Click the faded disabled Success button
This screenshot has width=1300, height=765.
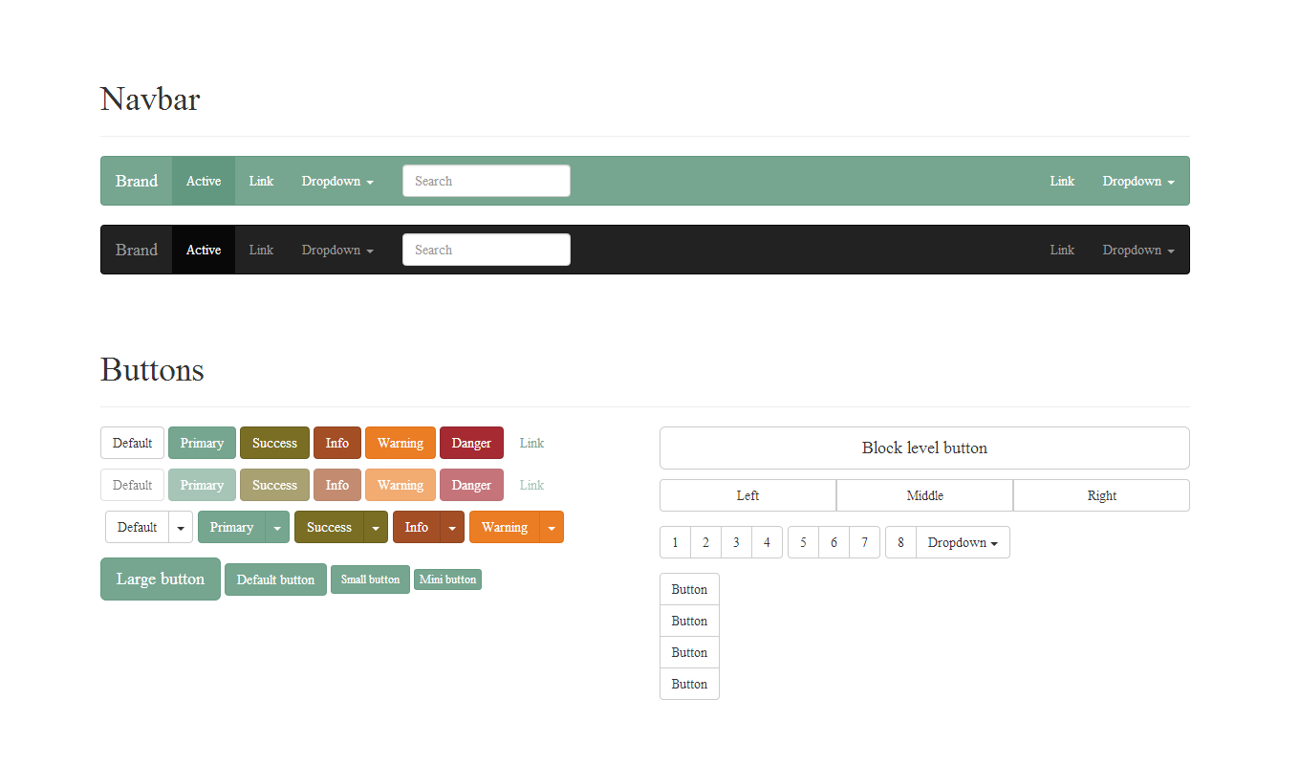pyautogui.click(x=274, y=485)
